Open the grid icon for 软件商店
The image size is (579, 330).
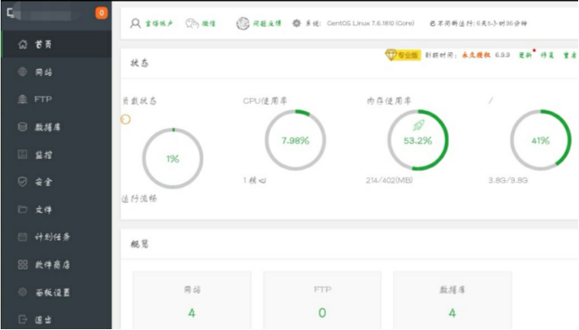tap(23, 264)
